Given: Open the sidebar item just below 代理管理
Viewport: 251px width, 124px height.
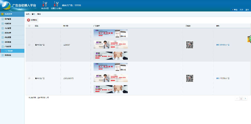Looking at the screenshot, I should pos(12,28).
